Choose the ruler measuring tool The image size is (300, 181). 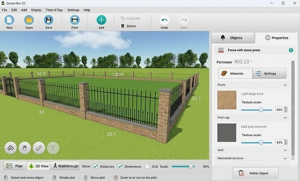[39, 148]
